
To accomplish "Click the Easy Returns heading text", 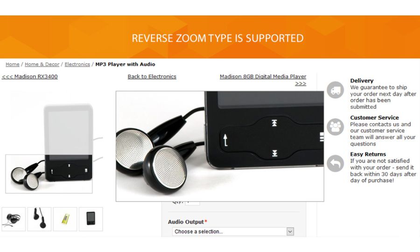I will [368, 154].
